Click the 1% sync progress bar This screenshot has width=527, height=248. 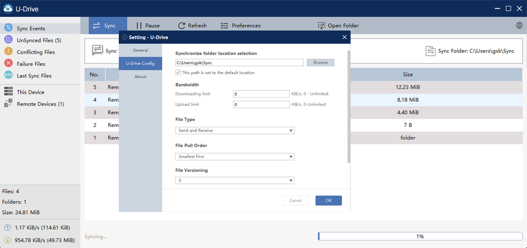(420, 236)
